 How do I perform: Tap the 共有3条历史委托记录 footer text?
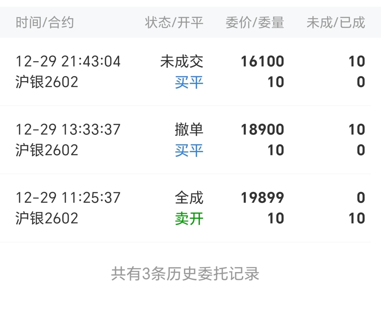185,274
